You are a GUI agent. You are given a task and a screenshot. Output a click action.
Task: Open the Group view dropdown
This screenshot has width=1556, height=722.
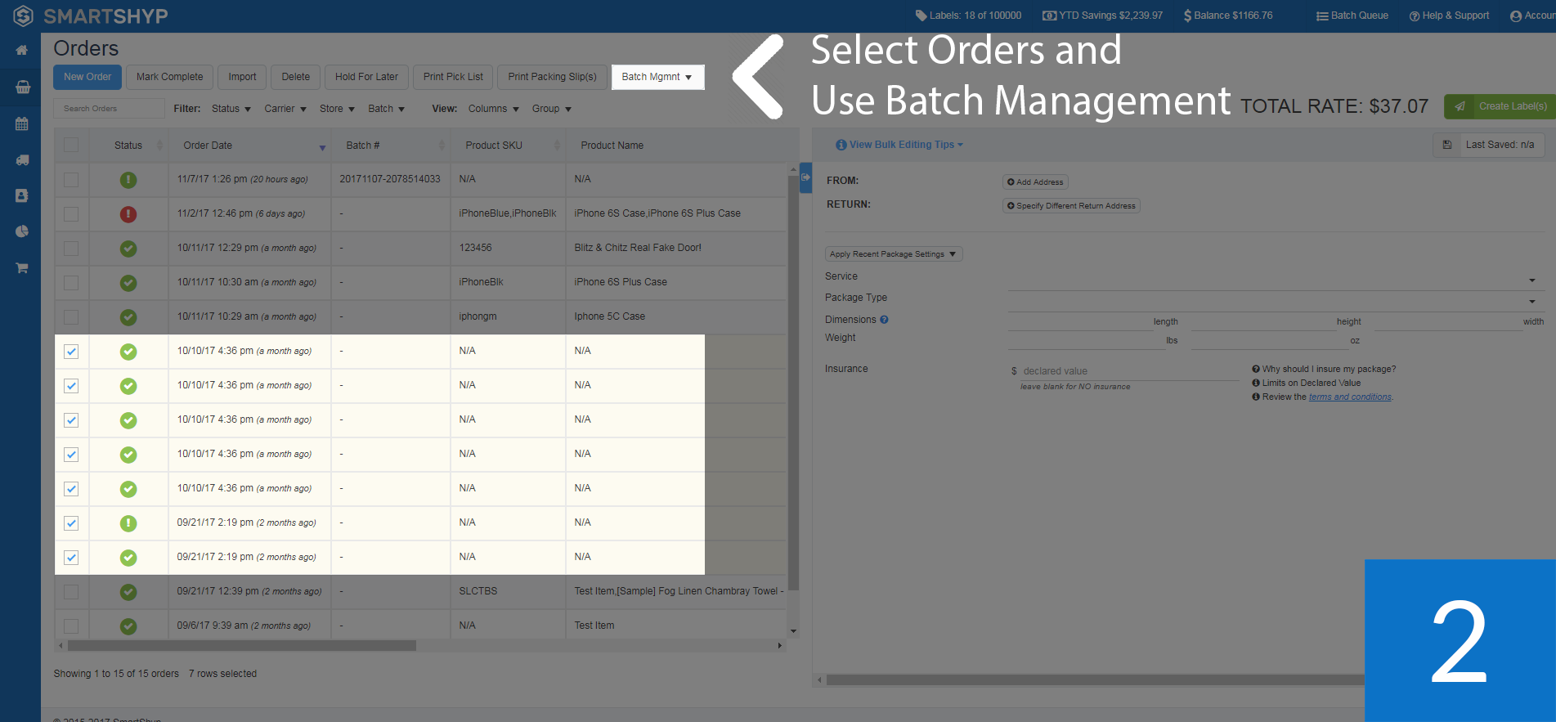pyautogui.click(x=552, y=109)
